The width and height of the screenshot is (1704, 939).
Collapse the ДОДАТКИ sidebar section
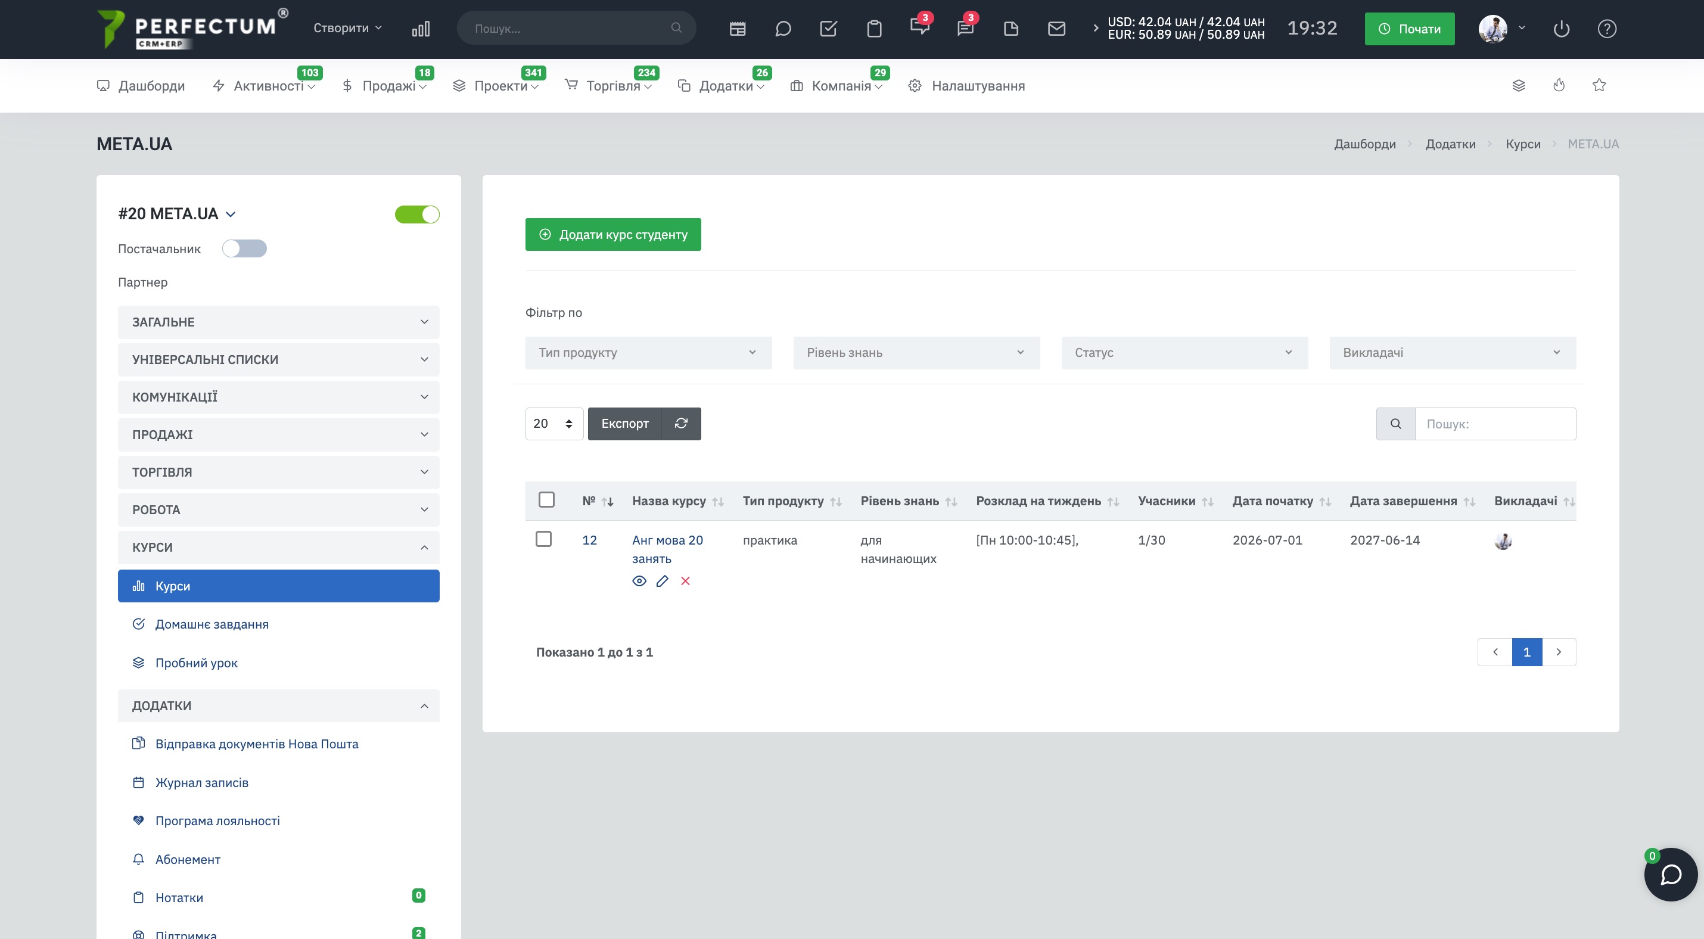[278, 705]
